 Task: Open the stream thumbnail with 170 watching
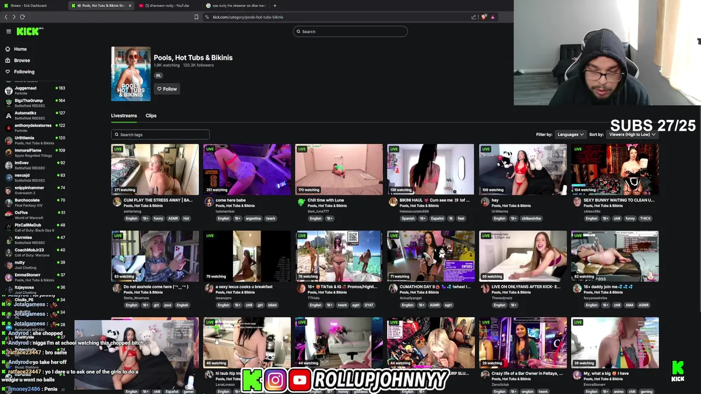[339, 169]
